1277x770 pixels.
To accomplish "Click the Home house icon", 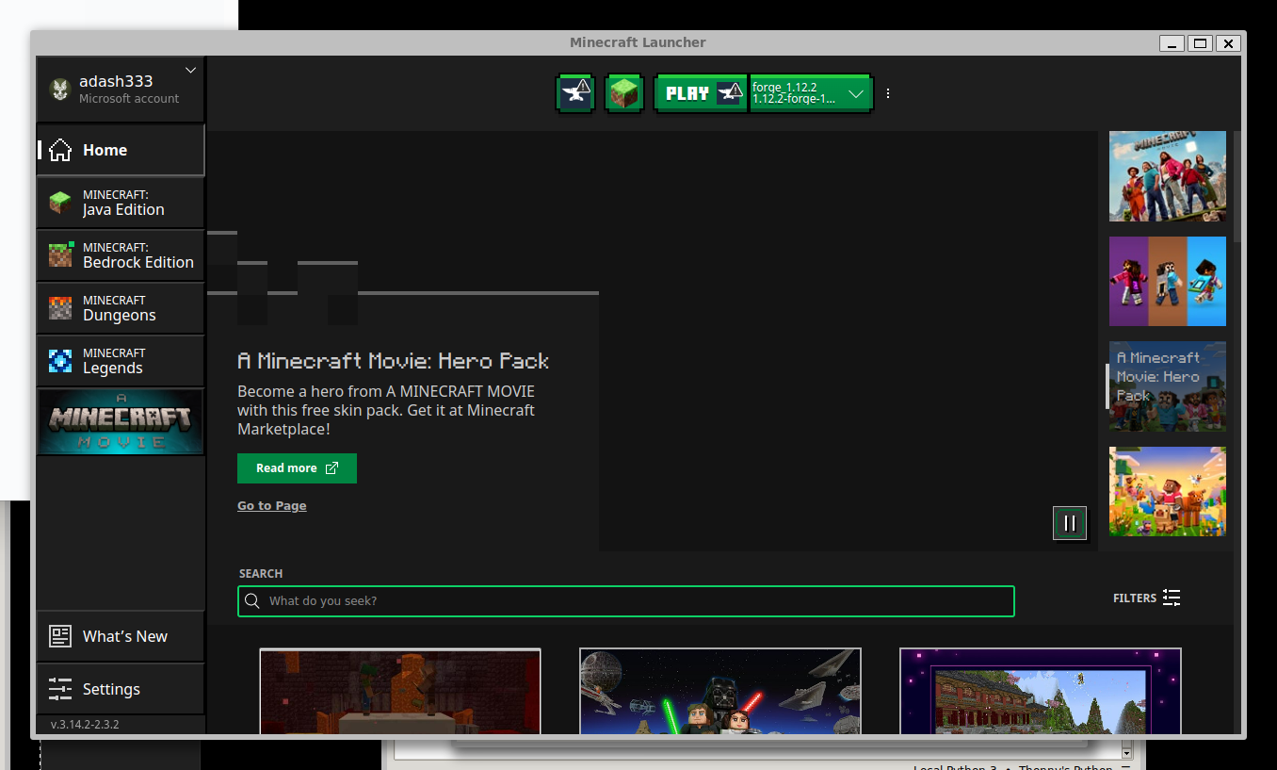I will 60,150.
